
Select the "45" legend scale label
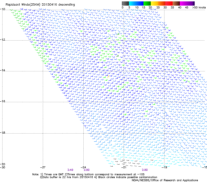187,7
